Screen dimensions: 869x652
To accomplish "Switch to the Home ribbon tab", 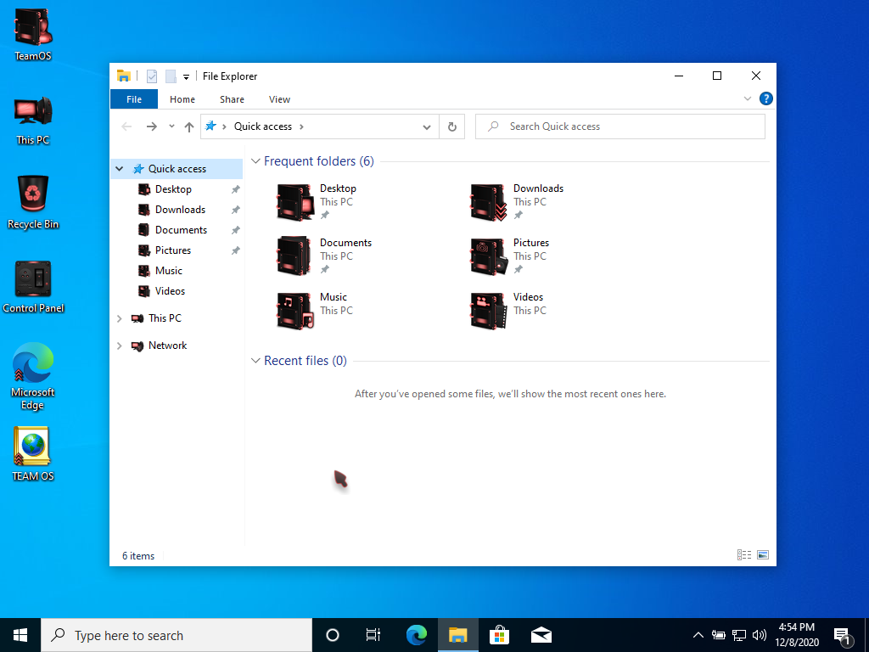I will pyautogui.click(x=182, y=99).
